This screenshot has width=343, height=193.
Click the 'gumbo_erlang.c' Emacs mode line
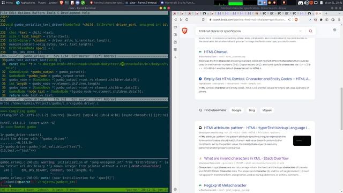tap(84, 56)
